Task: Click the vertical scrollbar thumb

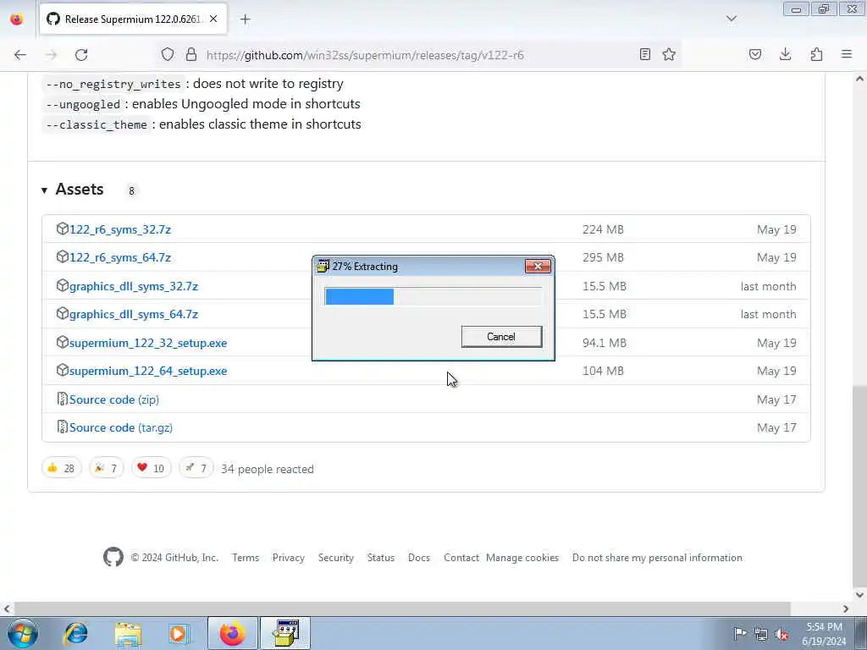Action: point(859,487)
